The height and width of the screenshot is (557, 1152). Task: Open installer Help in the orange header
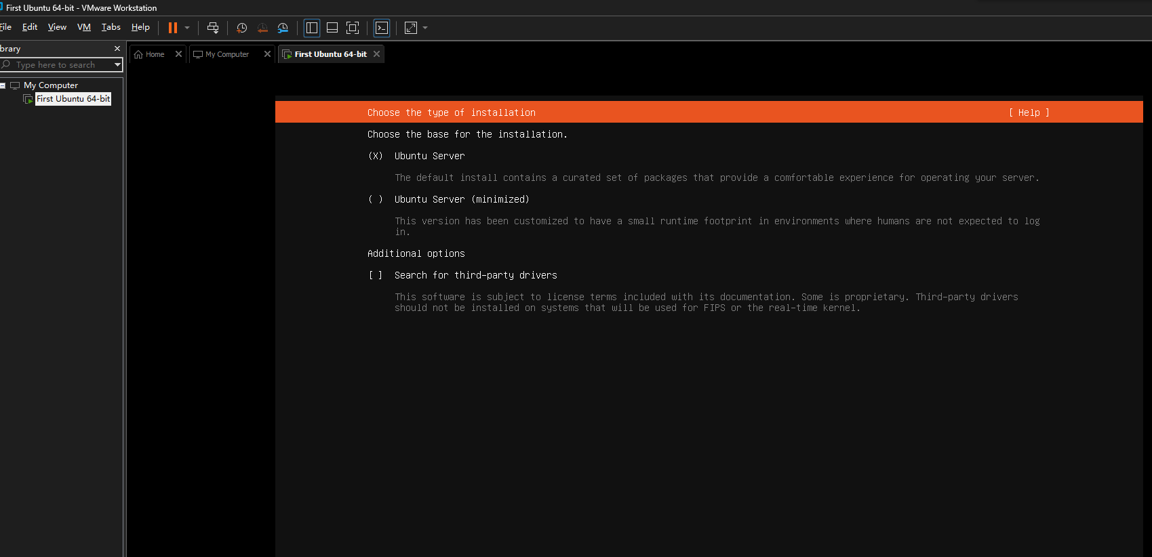[x=1029, y=112]
